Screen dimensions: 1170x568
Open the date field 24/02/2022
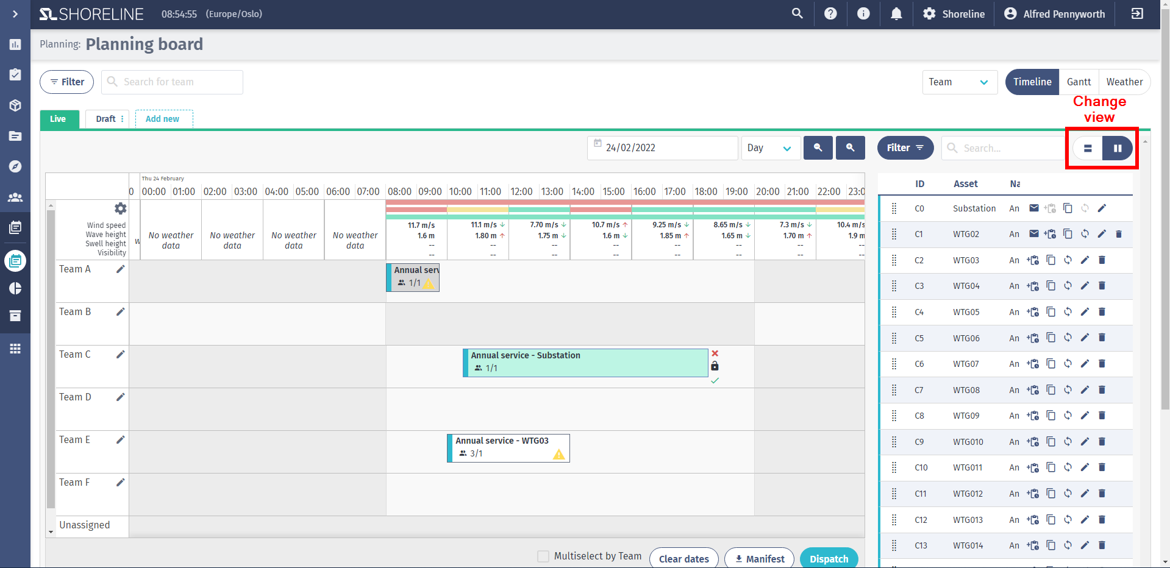coord(663,148)
